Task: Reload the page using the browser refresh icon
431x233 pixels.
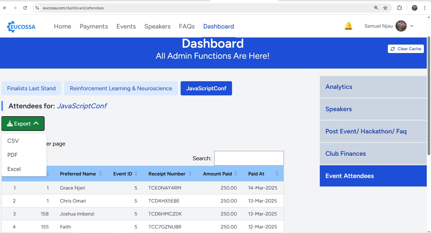Action: pyautogui.click(x=25, y=8)
